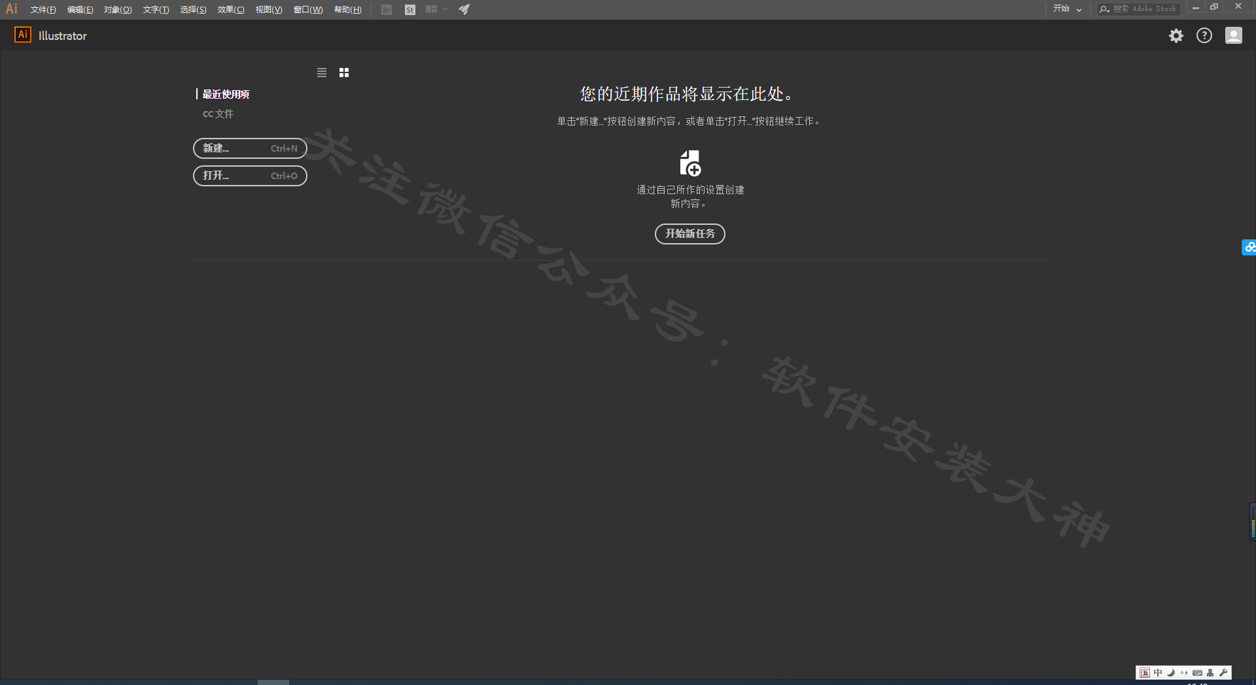This screenshot has width=1256, height=685.
Task: Open the Bridge (Br) icon
Action: pos(387,10)
